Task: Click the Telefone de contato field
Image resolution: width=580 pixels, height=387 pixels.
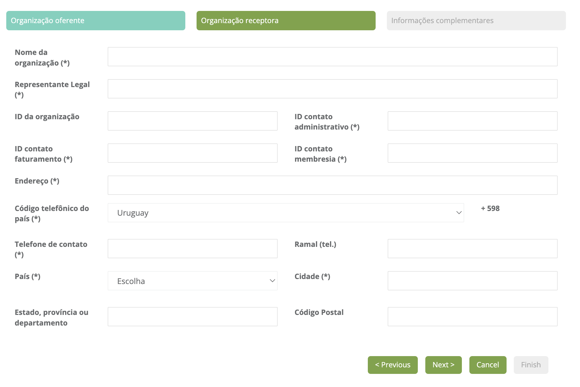Action: pyautogui.click(x=192, y=249)
